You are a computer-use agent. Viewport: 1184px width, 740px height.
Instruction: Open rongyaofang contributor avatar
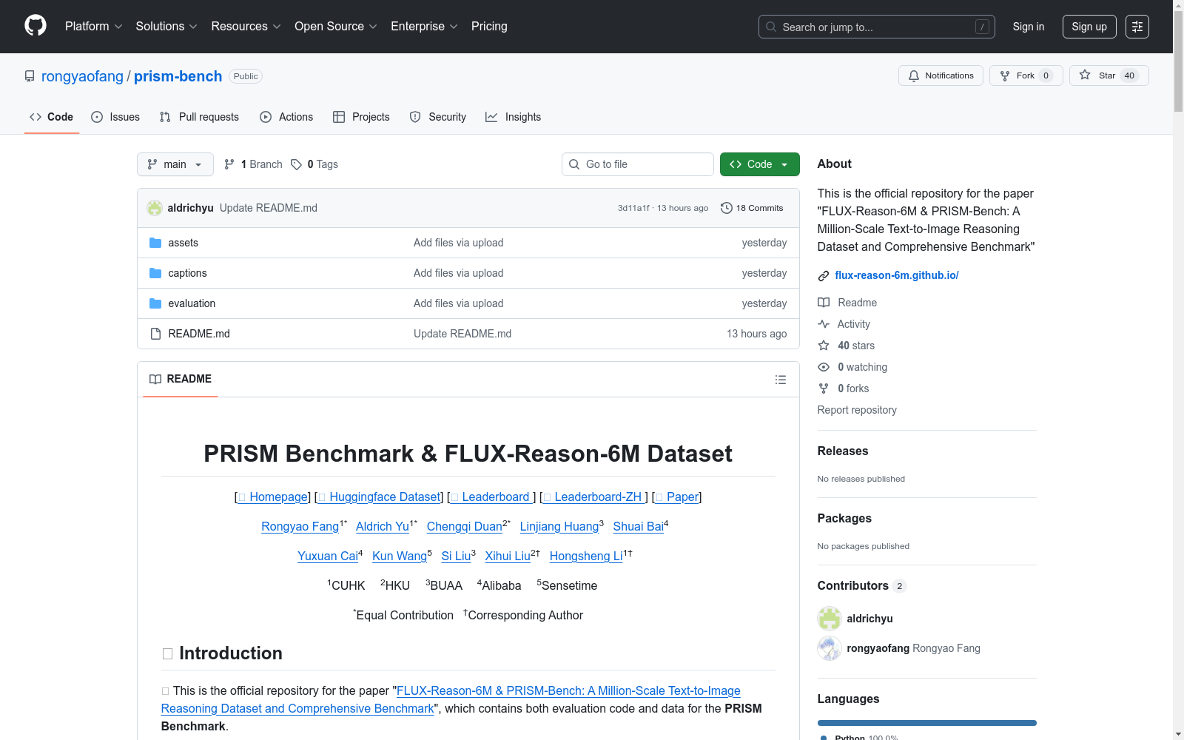pyautogui.click(x=830, y=648)
